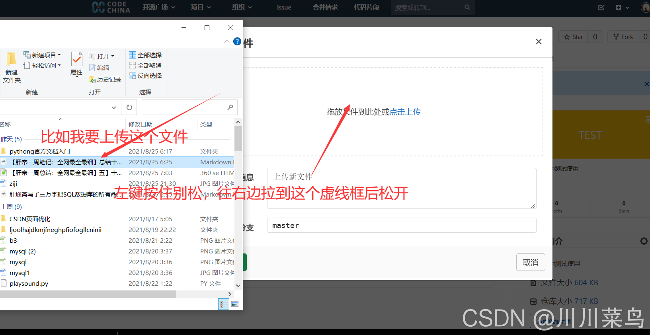Open 历史记录 history in ribbon

(105, 79)
